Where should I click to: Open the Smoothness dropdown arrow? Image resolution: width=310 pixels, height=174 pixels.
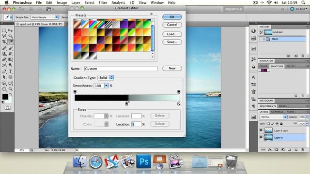(x=107, y=86)
